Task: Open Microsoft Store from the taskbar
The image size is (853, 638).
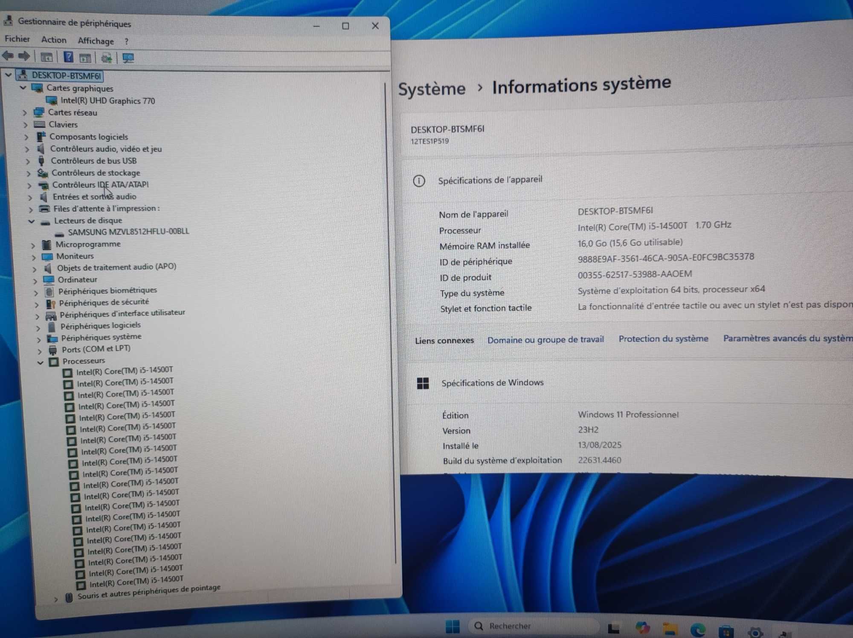Action: click(x=726, y=631)
